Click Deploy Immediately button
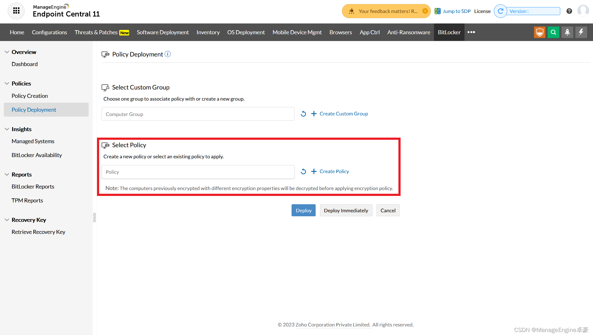 (346, 210)
